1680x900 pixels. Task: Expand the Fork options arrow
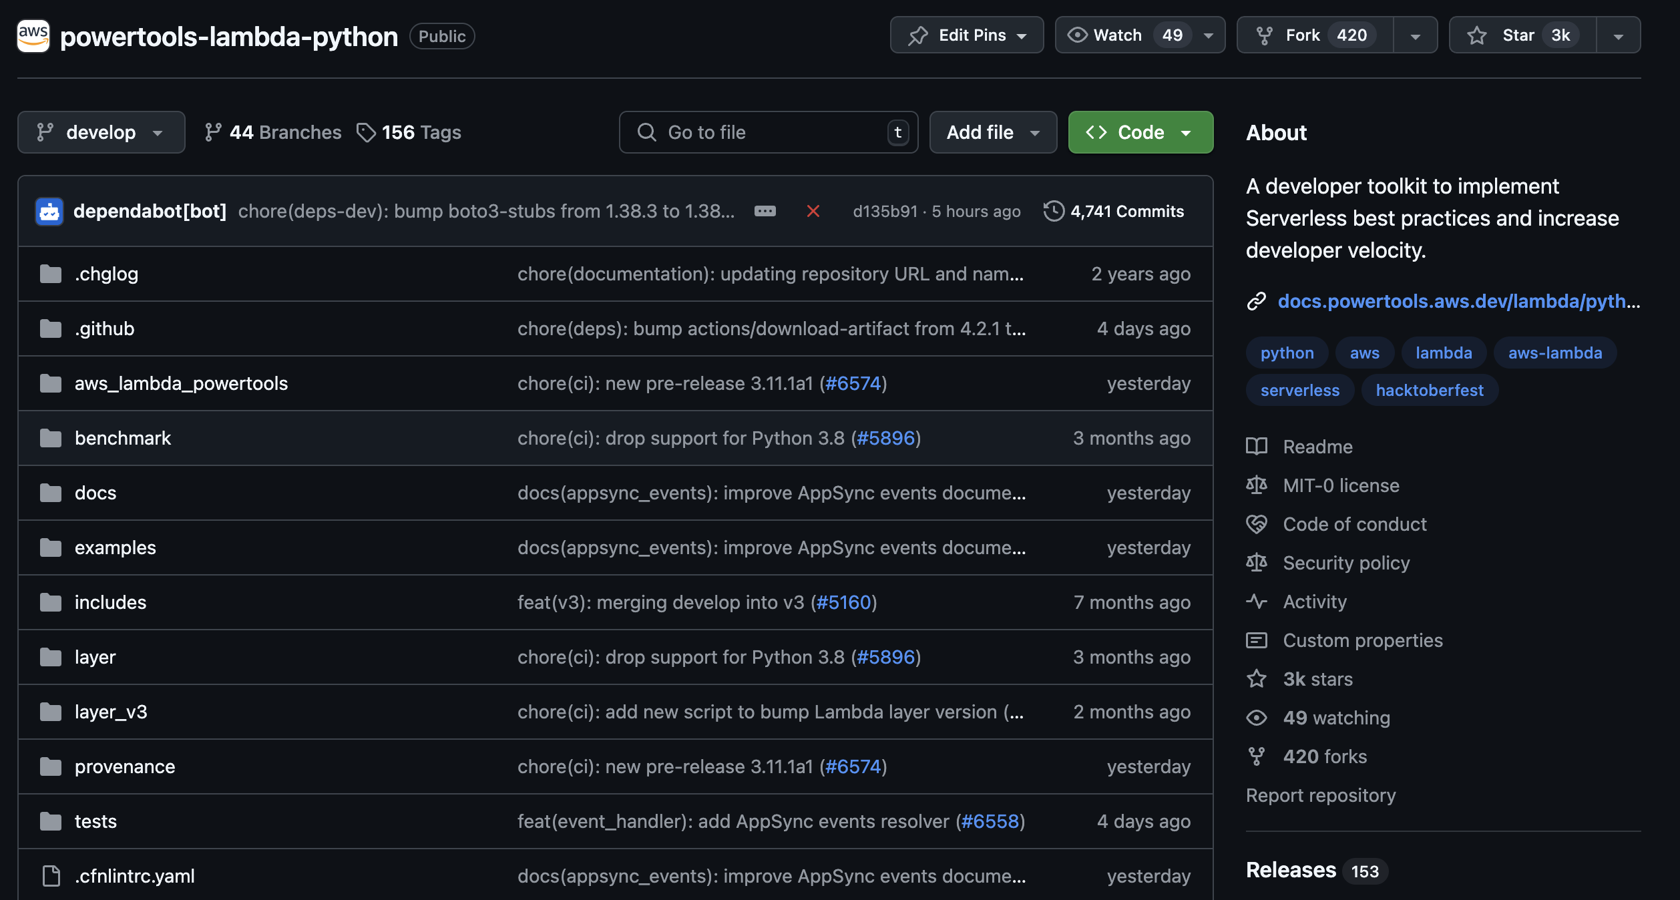(x=1416, y=35)
